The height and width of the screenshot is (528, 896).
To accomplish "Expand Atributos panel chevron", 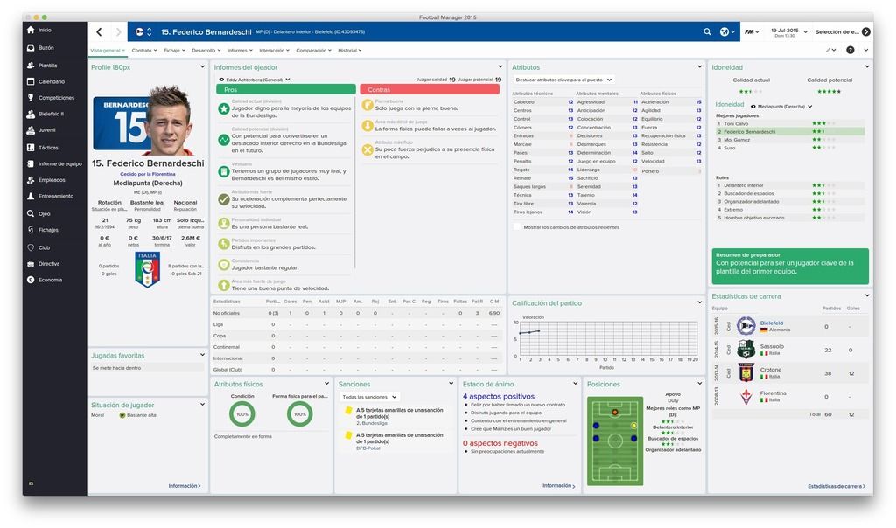I will [x=699, y=66].
